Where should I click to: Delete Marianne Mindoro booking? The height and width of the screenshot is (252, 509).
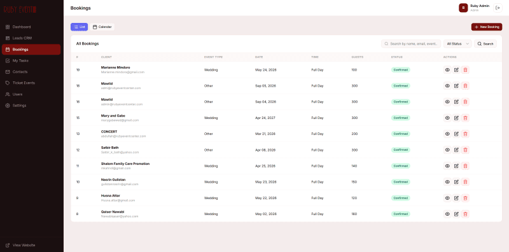click(x=465, y=70)
